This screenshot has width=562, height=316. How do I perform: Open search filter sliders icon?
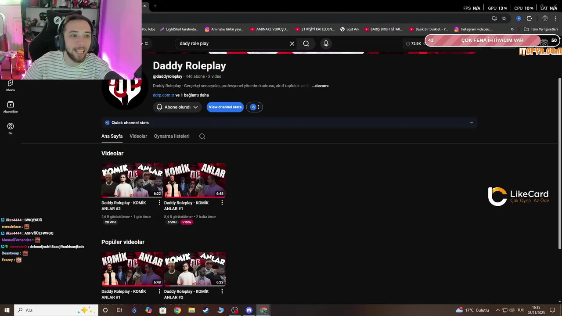[x=146, y=43]
